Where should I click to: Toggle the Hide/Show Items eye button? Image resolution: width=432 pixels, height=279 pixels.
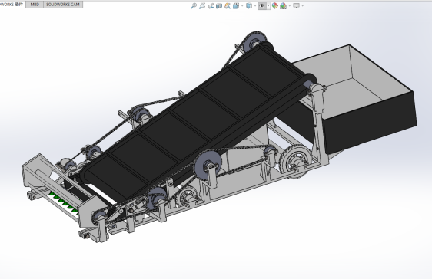[261, 6]
